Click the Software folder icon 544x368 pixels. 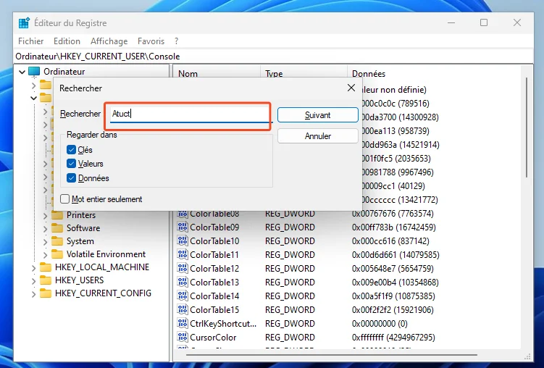[x=57, y=228]
